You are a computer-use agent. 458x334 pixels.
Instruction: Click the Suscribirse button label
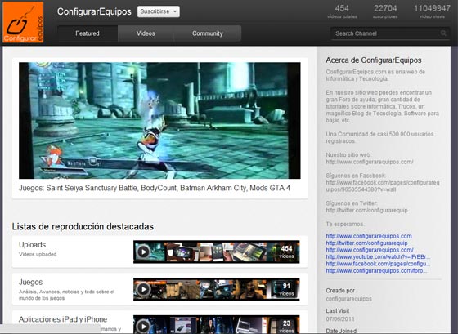coord(155,11)
